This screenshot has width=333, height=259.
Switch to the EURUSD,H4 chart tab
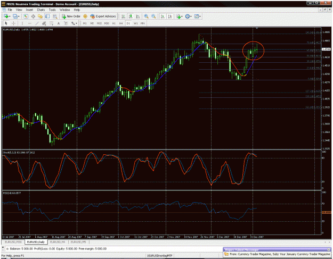(x=58, y=242)
